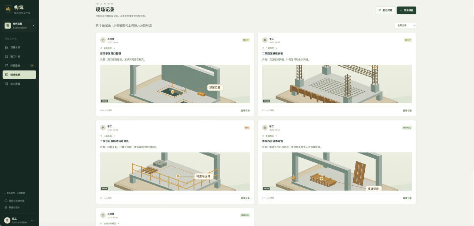Click the 填报完成 tag on 首层西区墙体砌筑 card
The image size is (474, 226).
point(407,128)
